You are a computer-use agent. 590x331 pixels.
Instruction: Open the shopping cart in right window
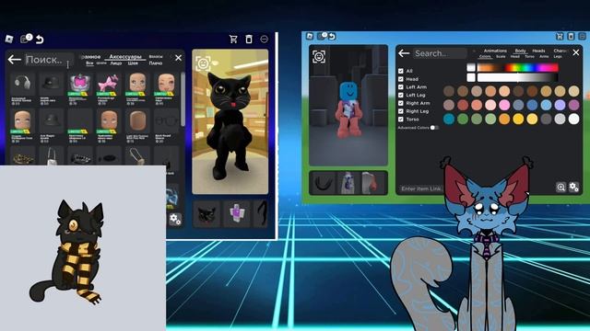(x=560, y=36)
